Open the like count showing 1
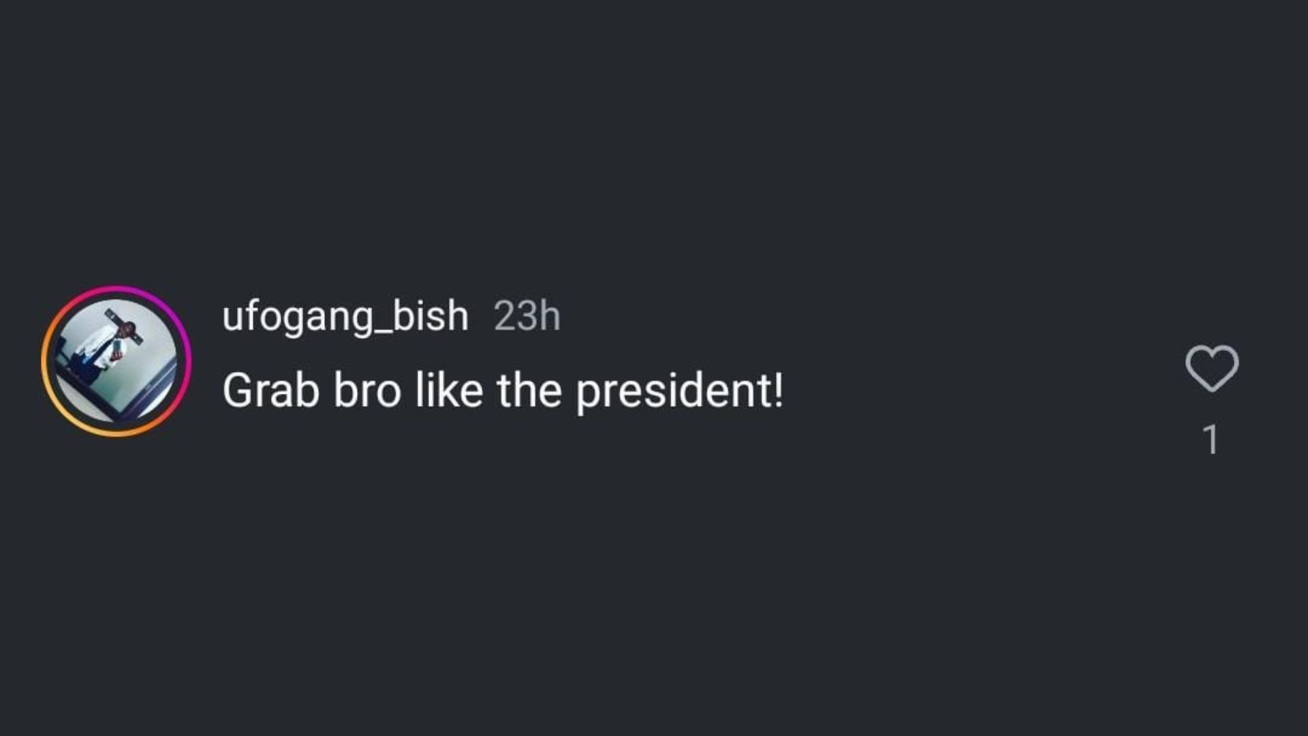This screenshot has height=736, width=1308. pos(1211,440)
